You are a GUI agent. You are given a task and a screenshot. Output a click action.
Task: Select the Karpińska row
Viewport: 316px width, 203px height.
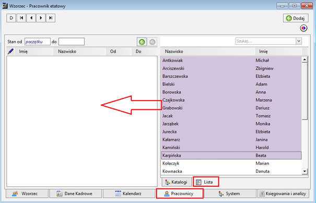(x=231, y=156)
